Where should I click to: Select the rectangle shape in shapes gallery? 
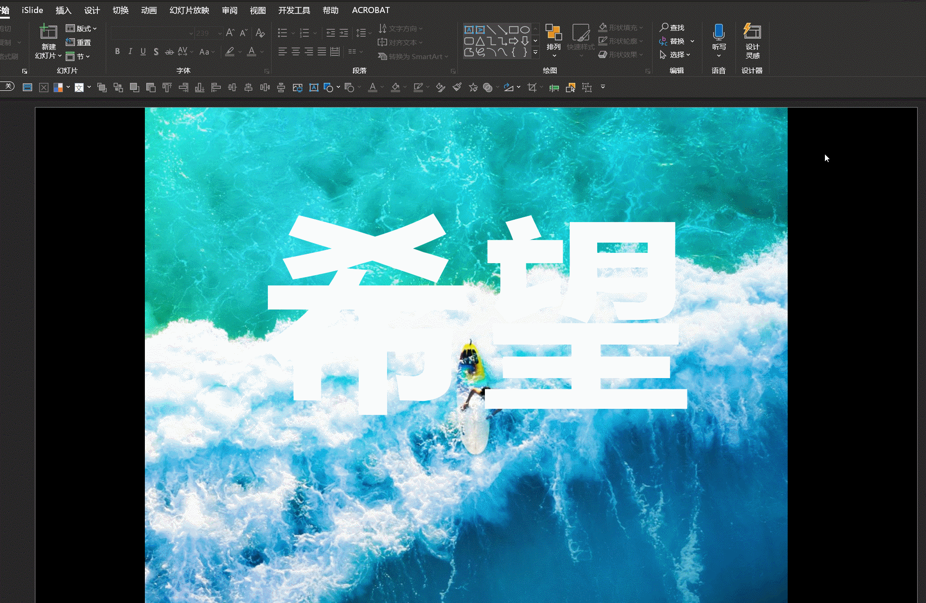pyautogui.click(x=513, y=30)
